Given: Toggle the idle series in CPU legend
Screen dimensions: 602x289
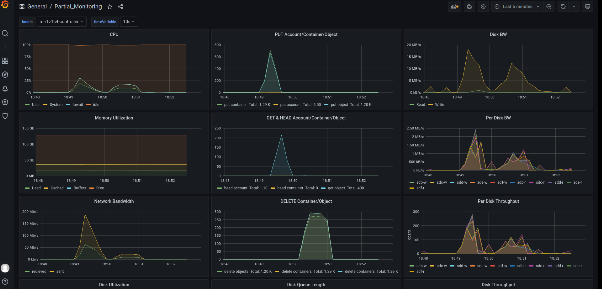Looking at the screenshot, I should point(96,105).
